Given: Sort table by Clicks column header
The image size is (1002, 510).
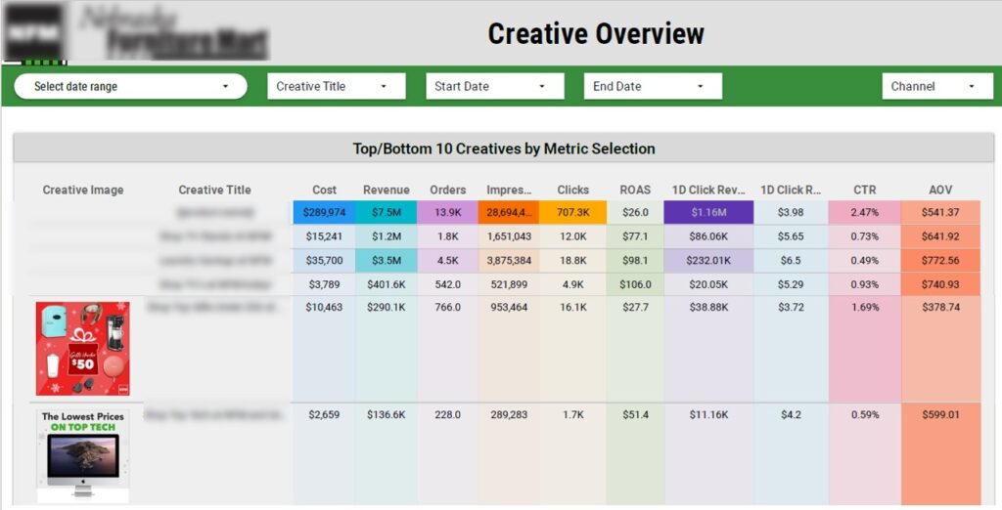Looking at the screenshot, I should click(572, 190).
